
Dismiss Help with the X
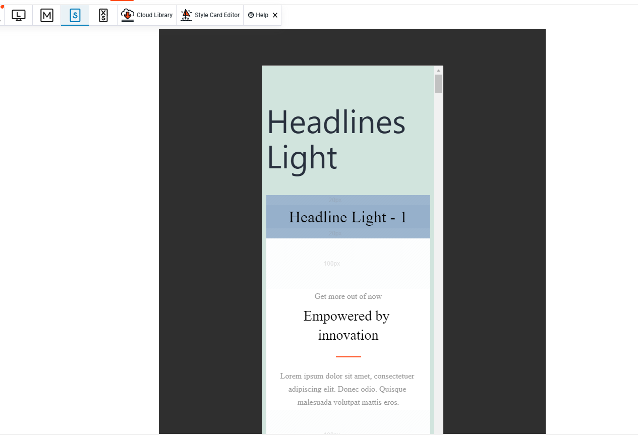click(275, 15)
